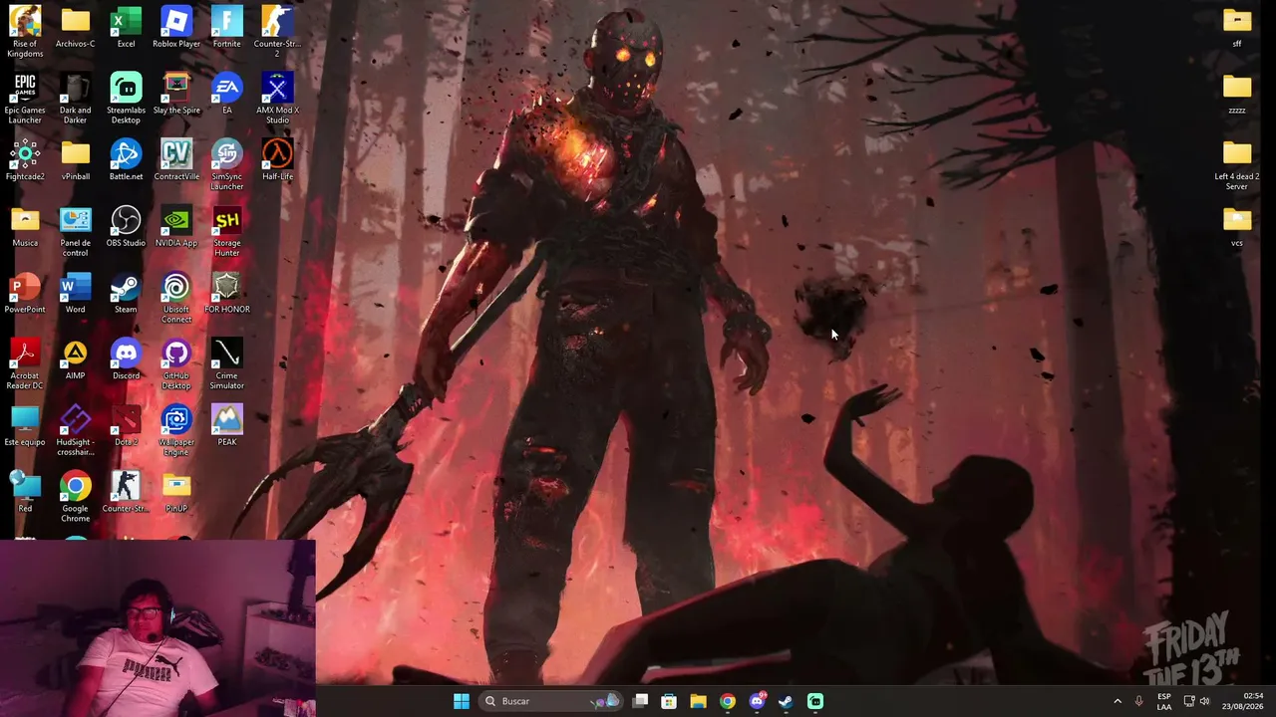This screenshot has width=1276, height=717.
Task: Select the Counter-Strike icon beside Google Chrome
Action: click(126, 492)
